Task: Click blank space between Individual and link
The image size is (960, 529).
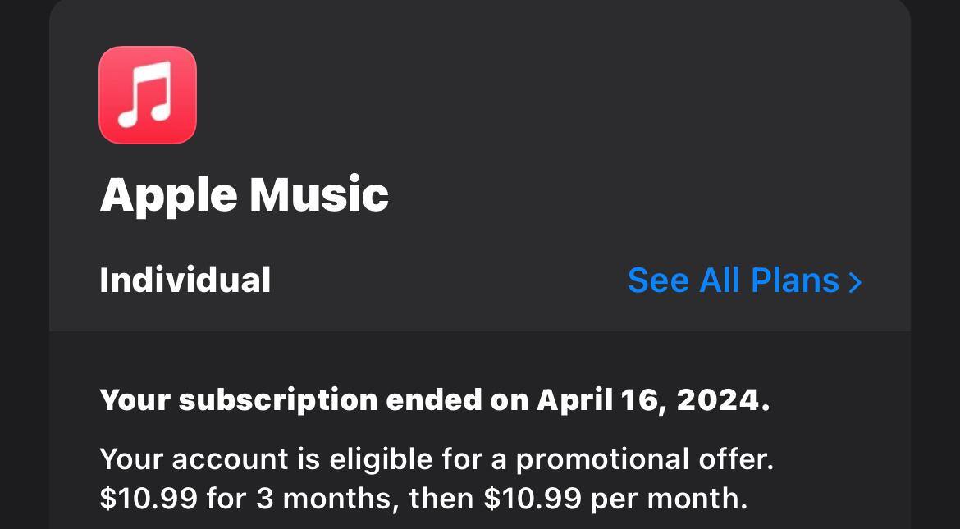Action: [x=447, y=280]
